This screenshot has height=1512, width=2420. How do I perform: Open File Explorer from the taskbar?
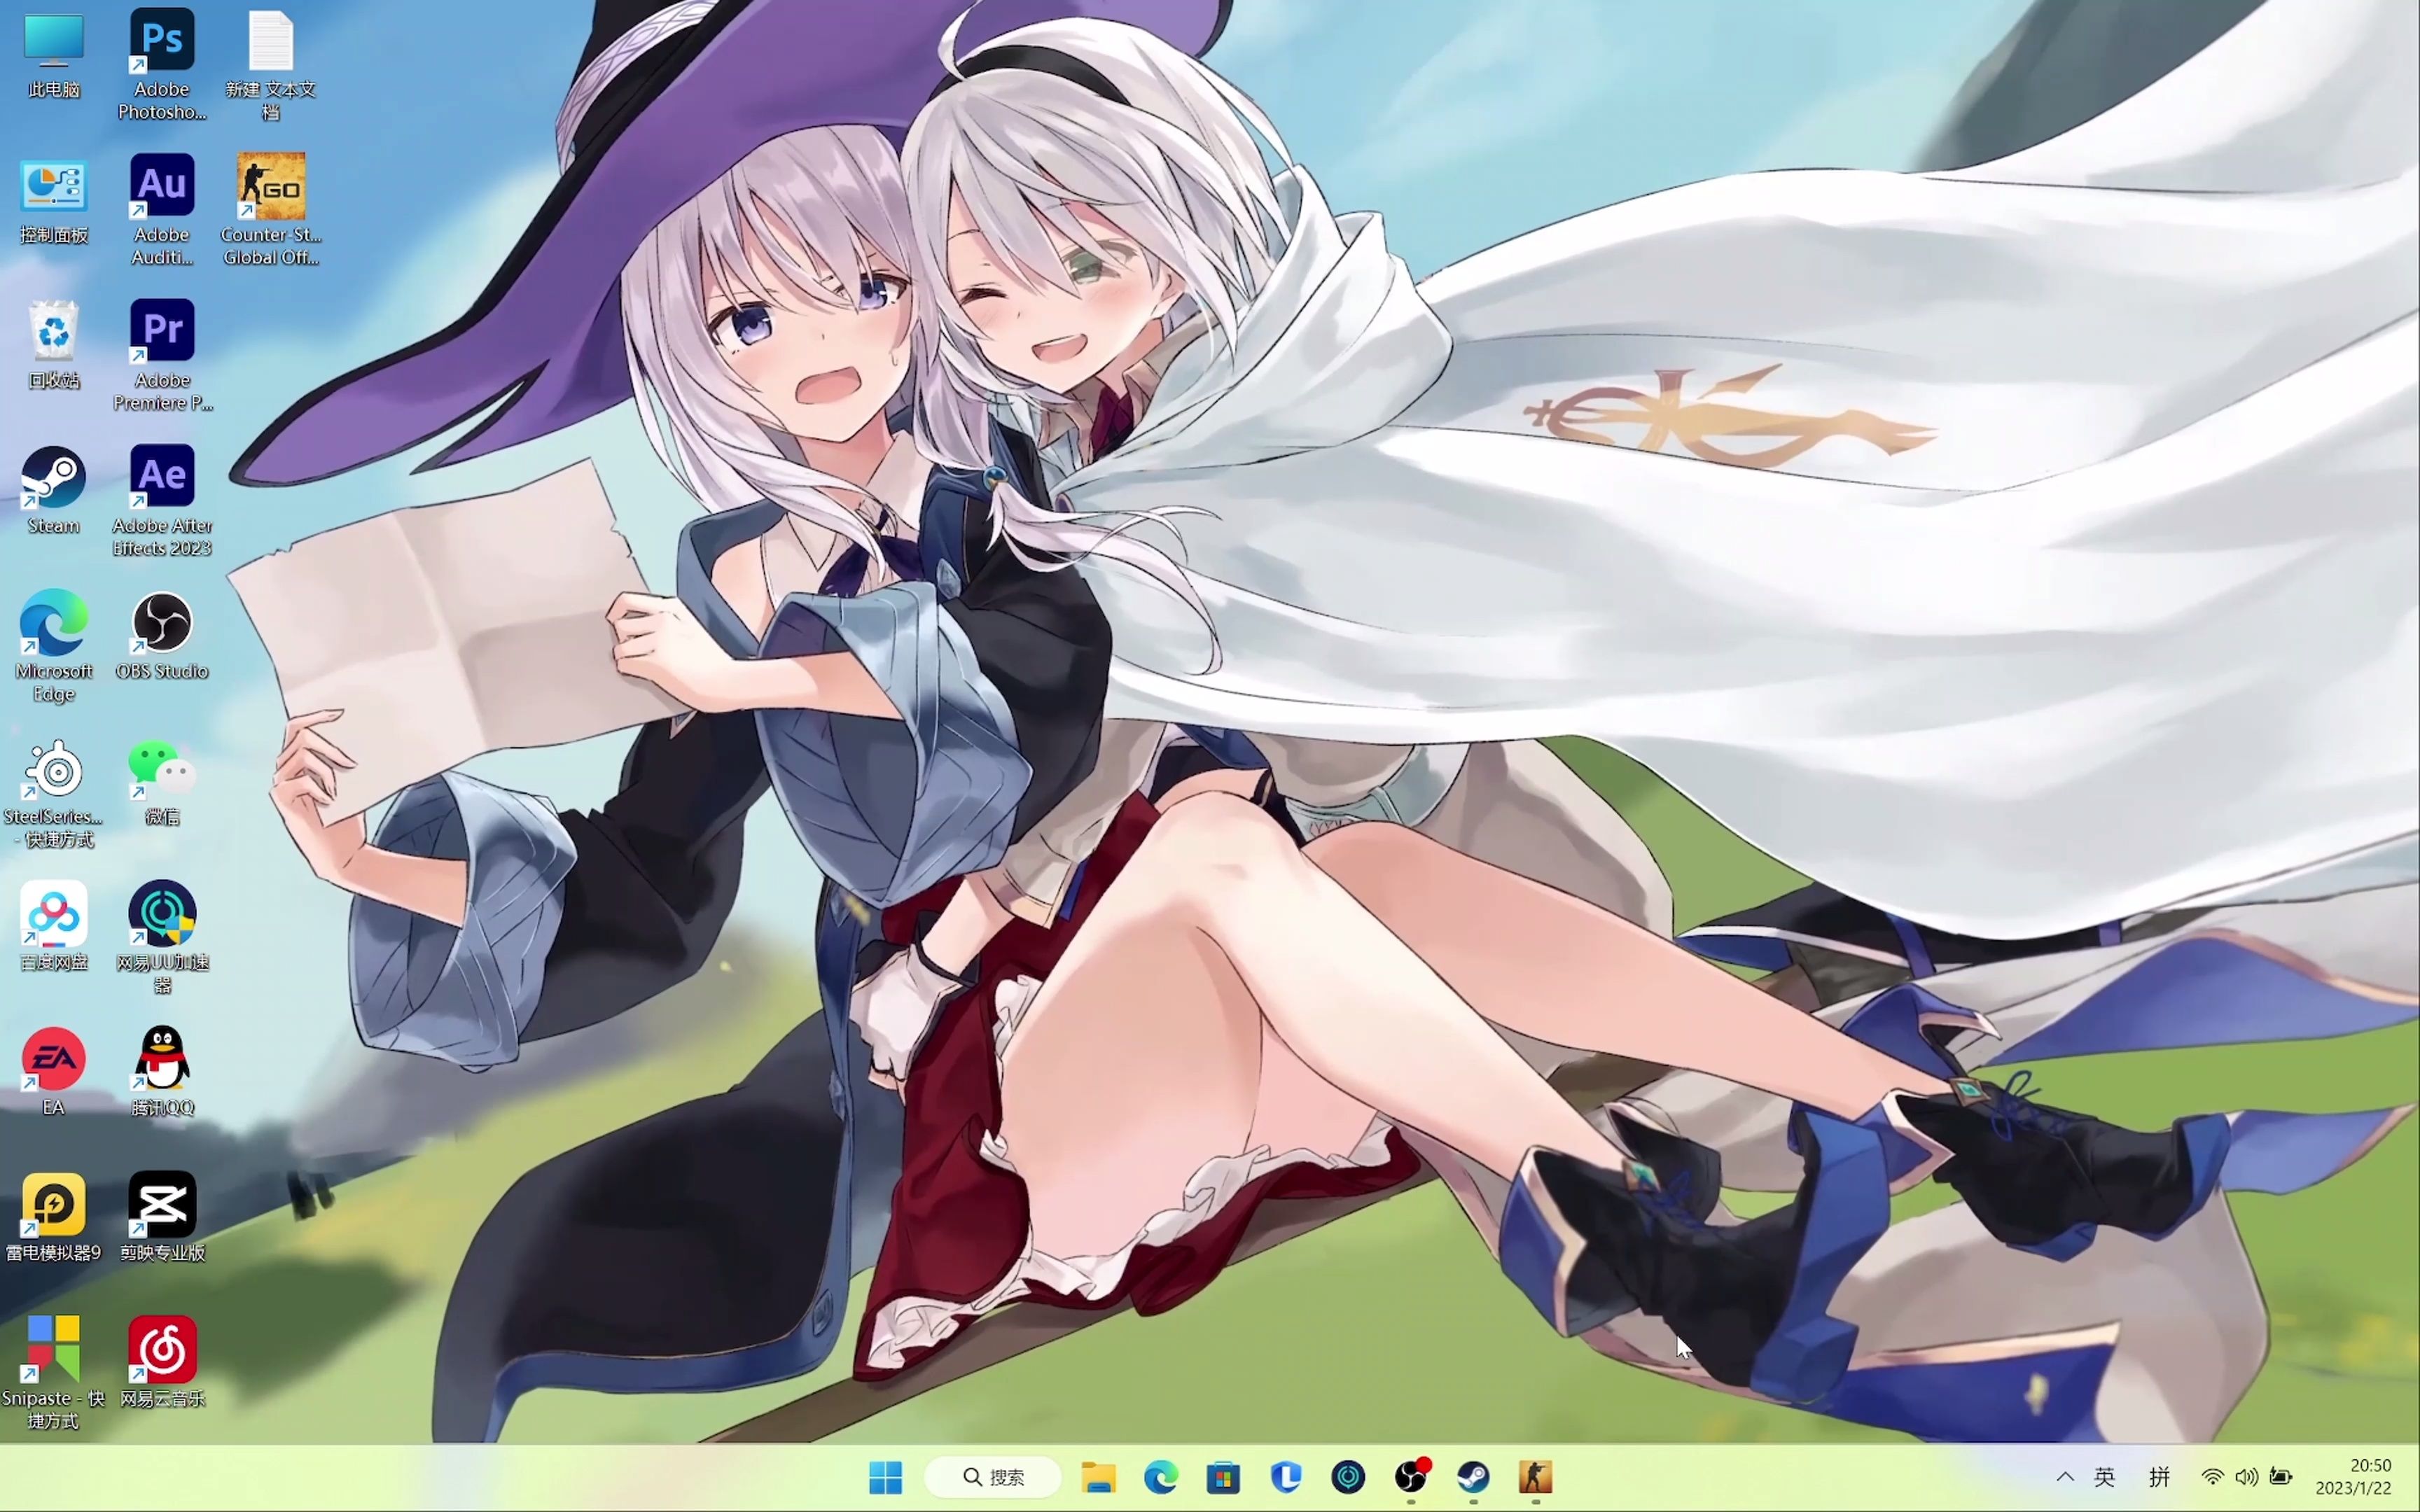pyautogui.click(x=1098, y=1477)
